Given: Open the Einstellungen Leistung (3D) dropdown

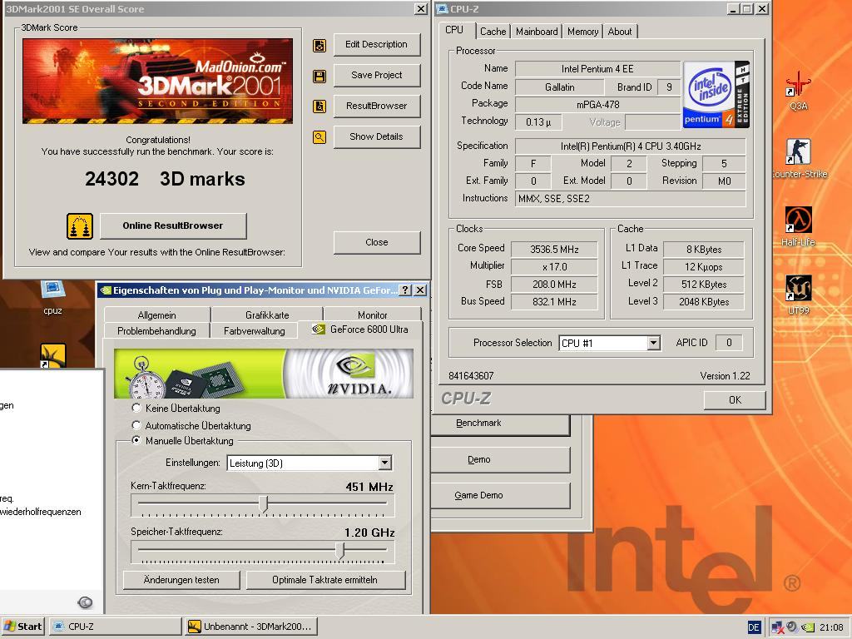Looking at the screenshot, I should point(384,463).
